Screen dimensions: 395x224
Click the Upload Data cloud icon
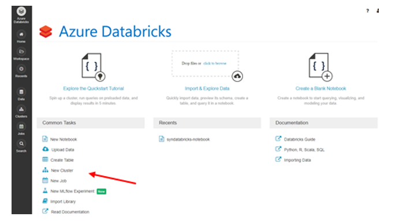46,149
